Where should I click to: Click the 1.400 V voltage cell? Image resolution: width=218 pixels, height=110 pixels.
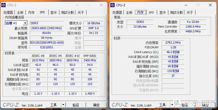90,94
